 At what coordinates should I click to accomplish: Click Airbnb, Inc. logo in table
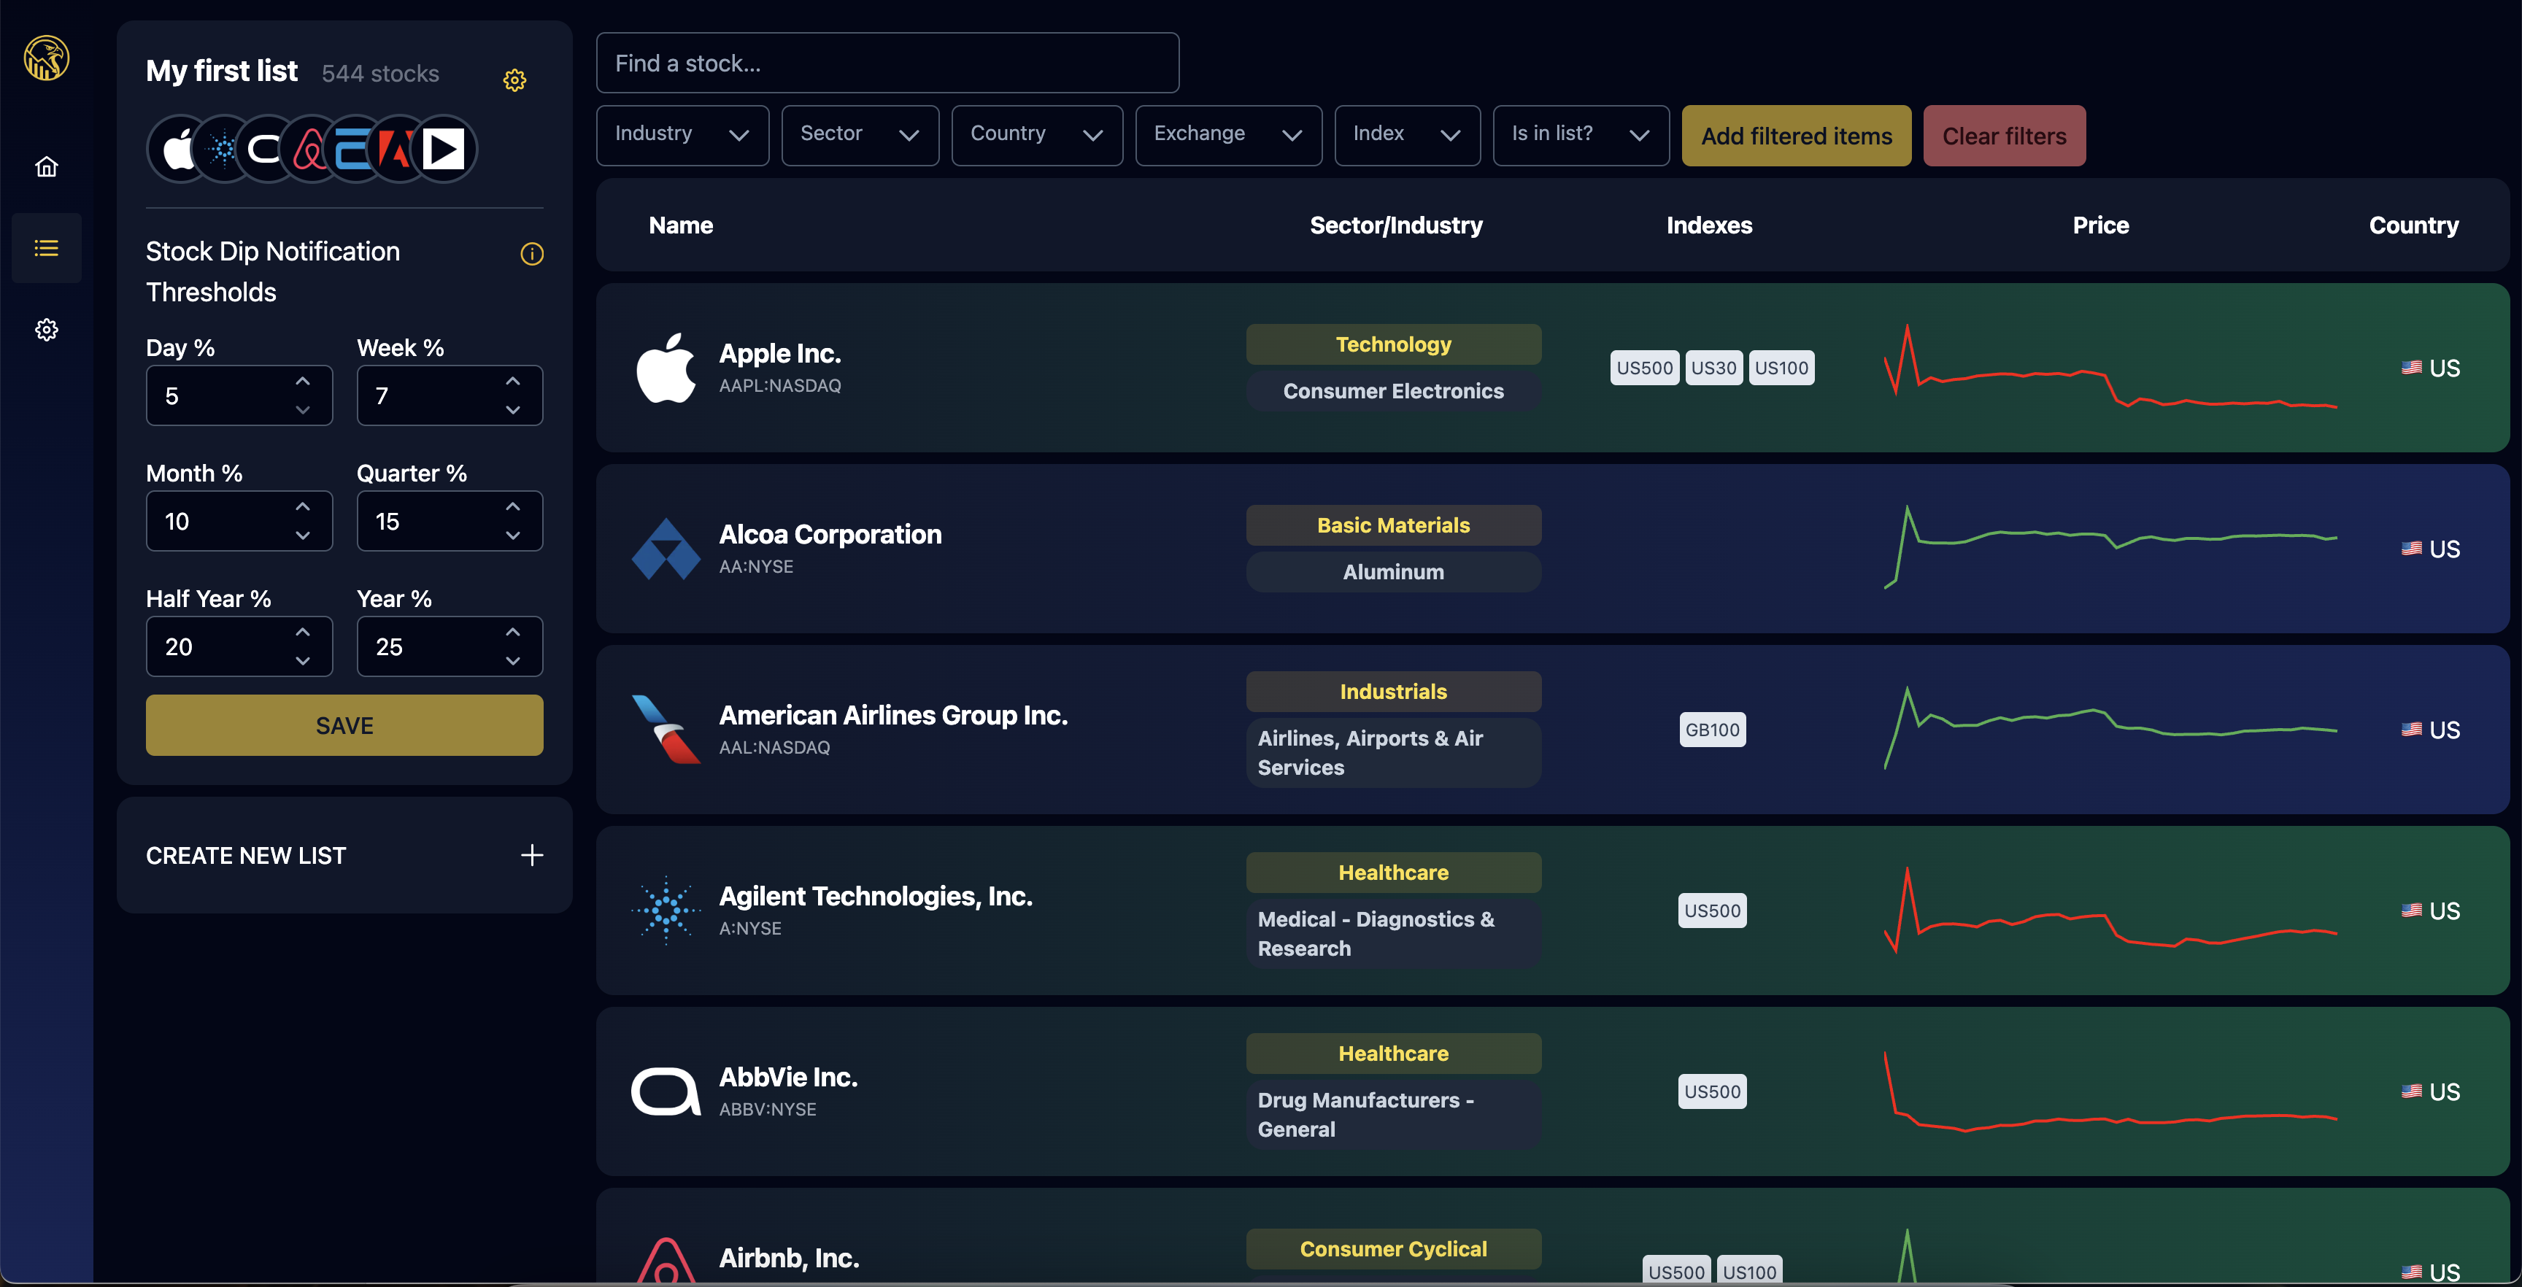[666, 1261]
